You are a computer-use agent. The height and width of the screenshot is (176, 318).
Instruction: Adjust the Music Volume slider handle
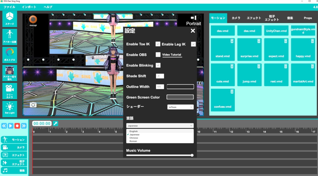pos(192,155)
